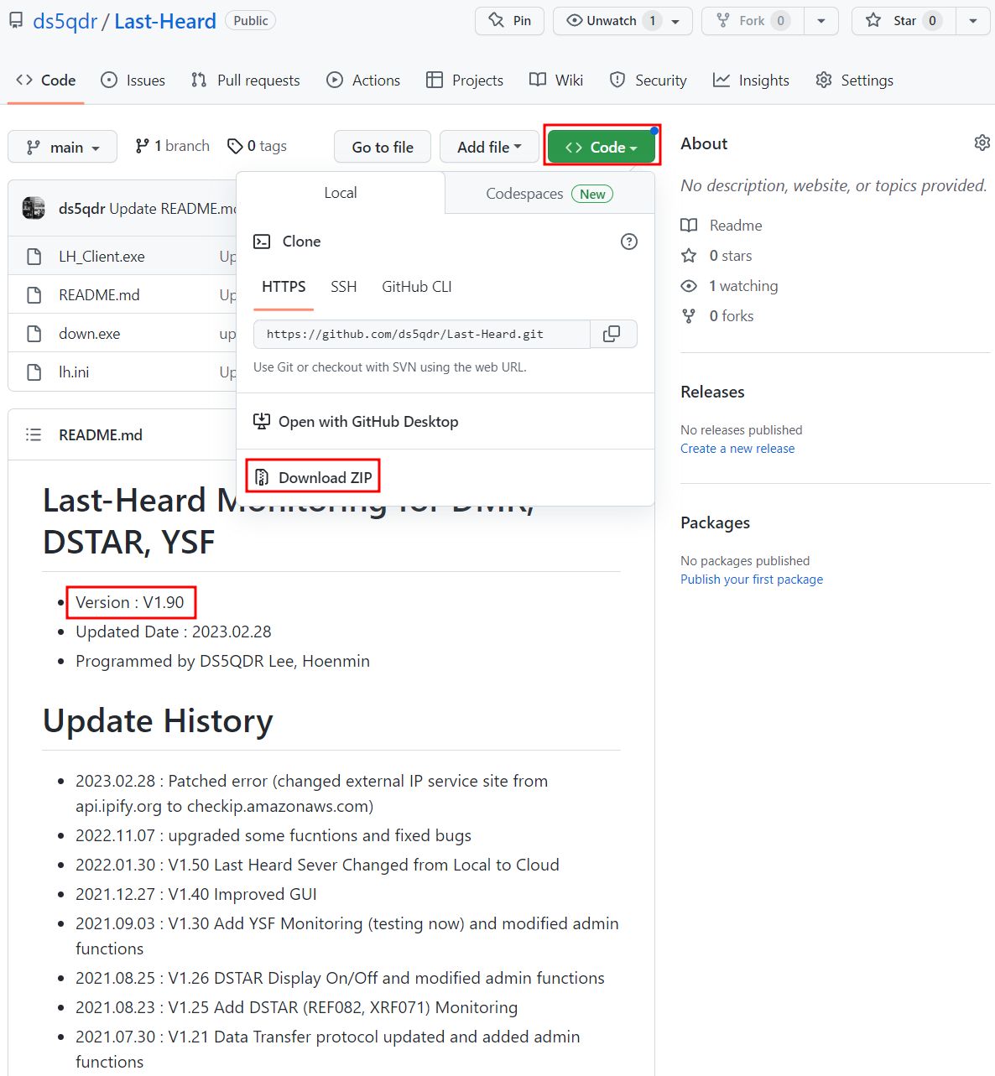Click Go to file button

[383, 147]
